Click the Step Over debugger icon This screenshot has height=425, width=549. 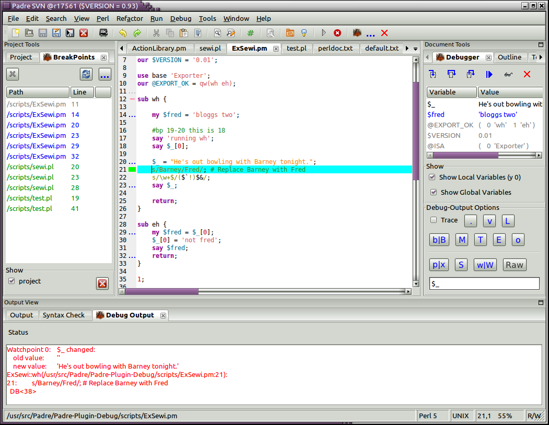tap(451, 74)
